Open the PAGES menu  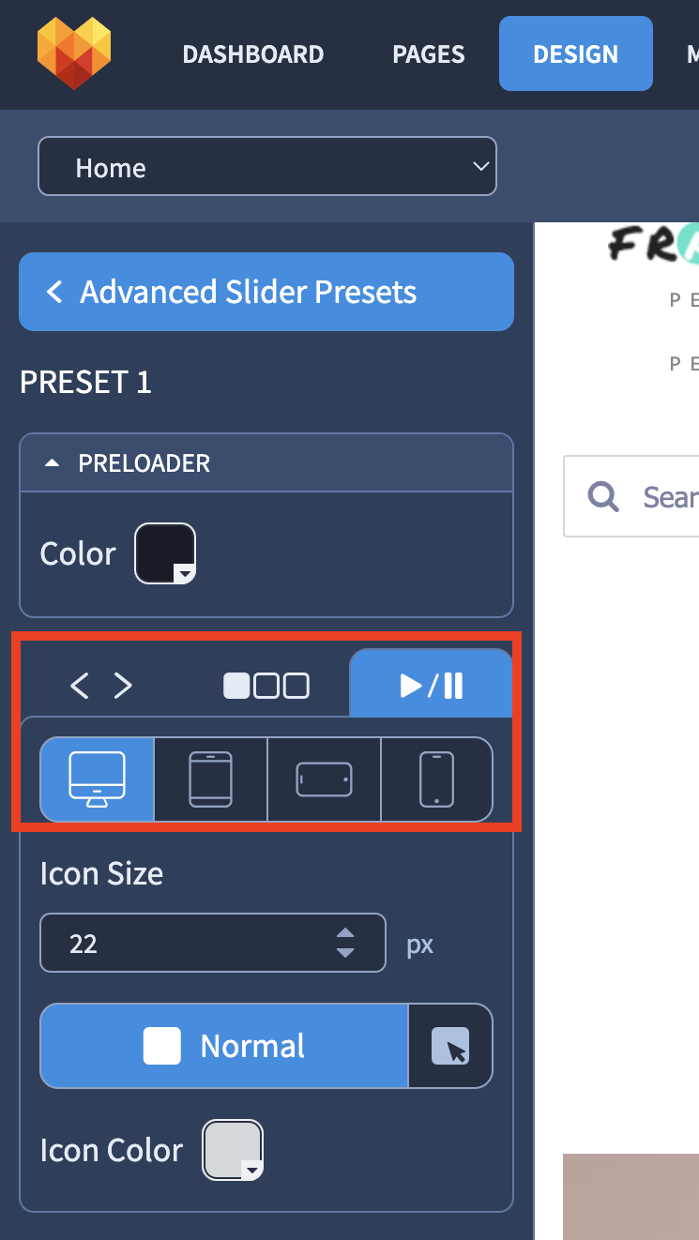point(429,54)
